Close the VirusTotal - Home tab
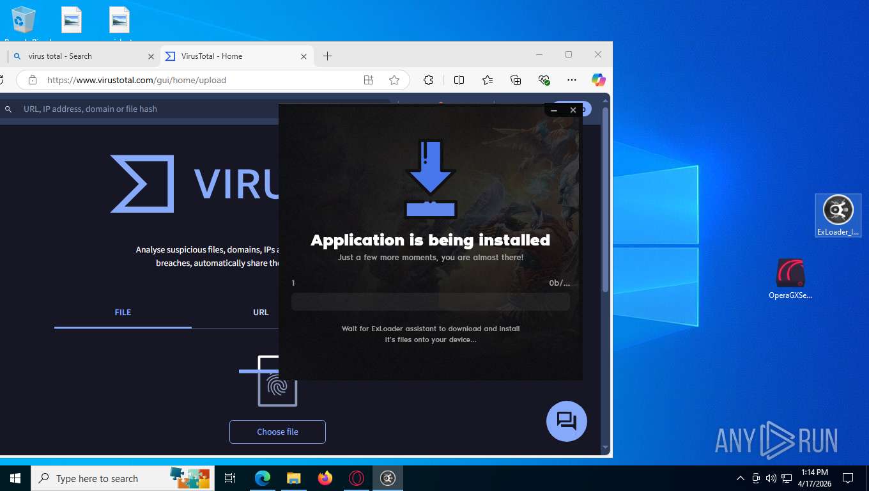This screenshot has width=869, height=491. pos(304,56)
